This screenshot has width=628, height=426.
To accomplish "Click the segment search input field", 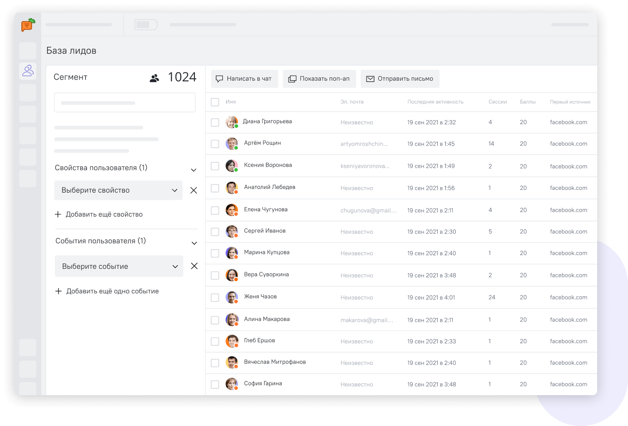I will 125,102.
